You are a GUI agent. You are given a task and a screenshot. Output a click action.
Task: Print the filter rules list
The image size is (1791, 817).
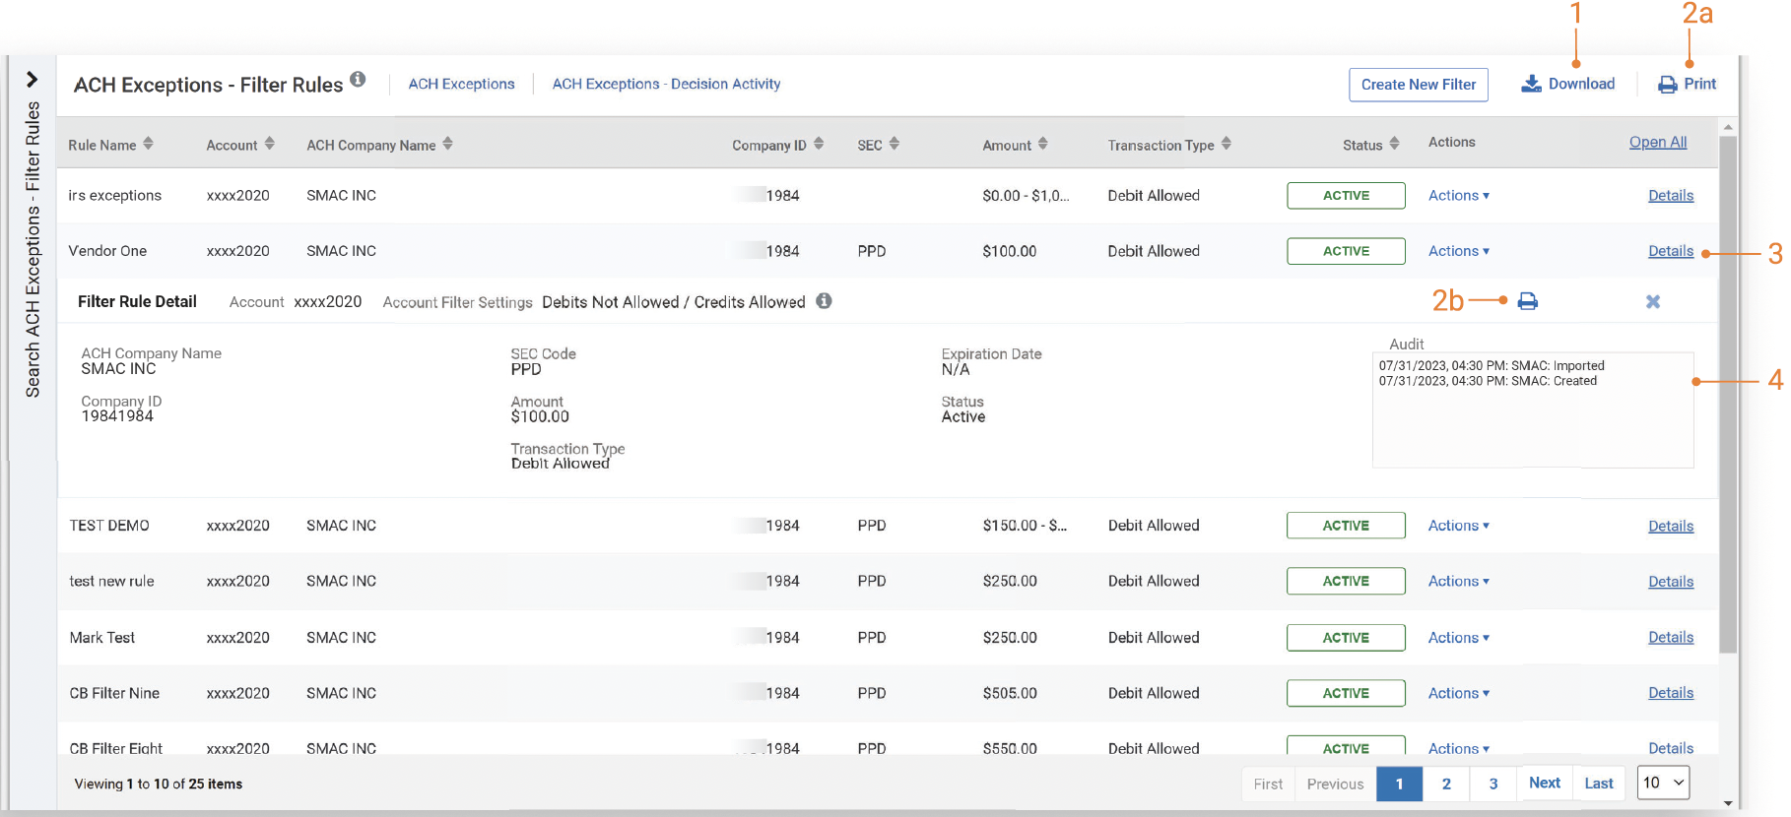pos(1687,85)
